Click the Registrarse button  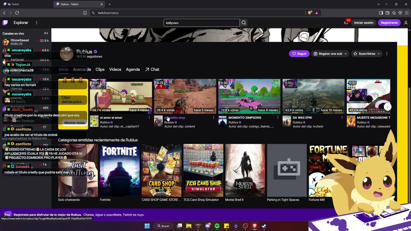[x=389, y=23]
